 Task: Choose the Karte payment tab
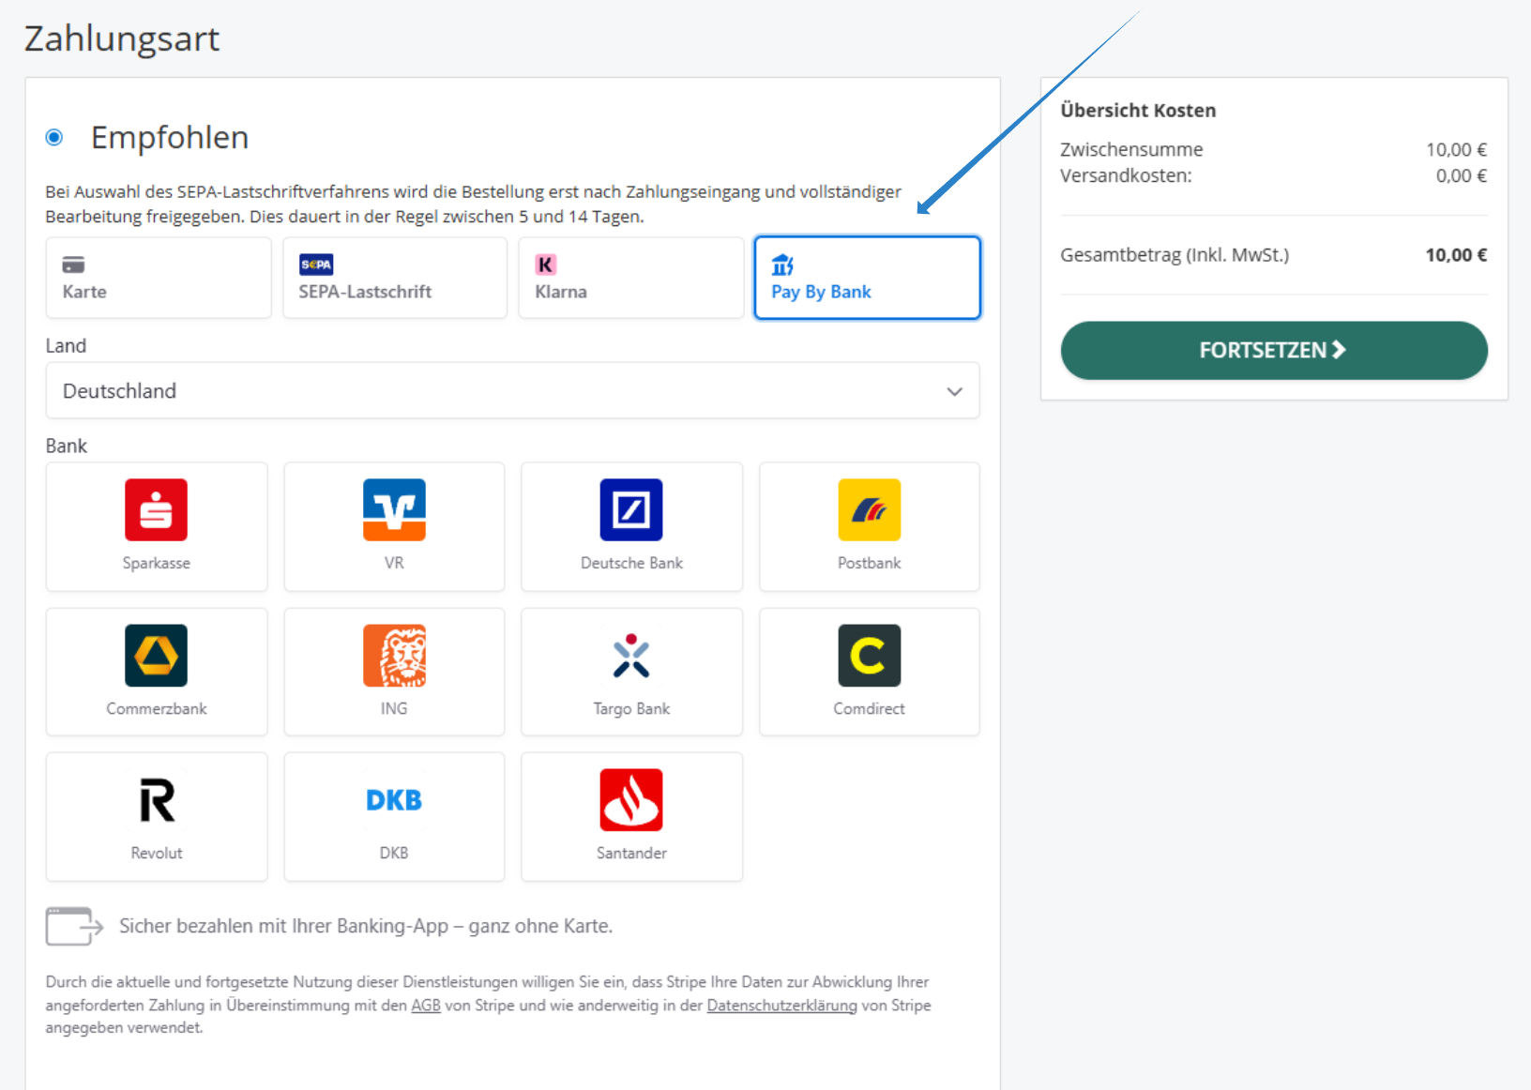[x=159, y=278]
